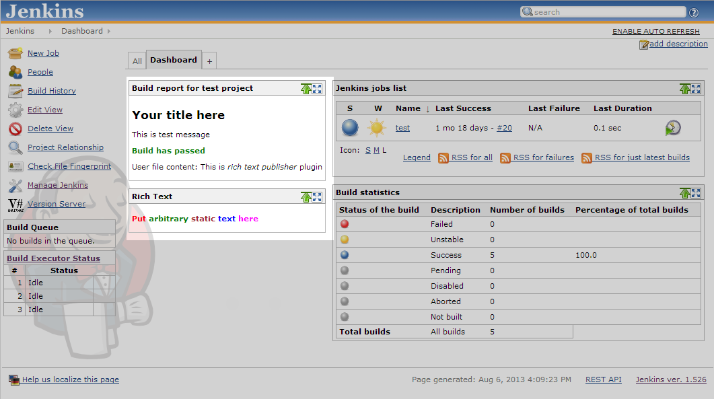Click the RSS for all feed icon
The height and width of the screenshot is (399, 714).
[x=443, y=158]
